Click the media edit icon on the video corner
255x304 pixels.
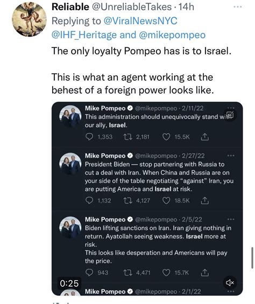[x=230, y=115]
